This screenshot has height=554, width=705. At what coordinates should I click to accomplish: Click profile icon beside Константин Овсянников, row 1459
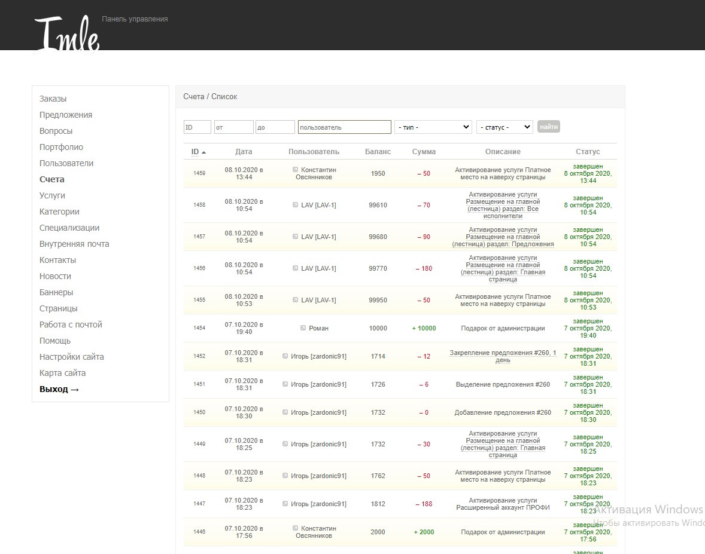point(295,170)
